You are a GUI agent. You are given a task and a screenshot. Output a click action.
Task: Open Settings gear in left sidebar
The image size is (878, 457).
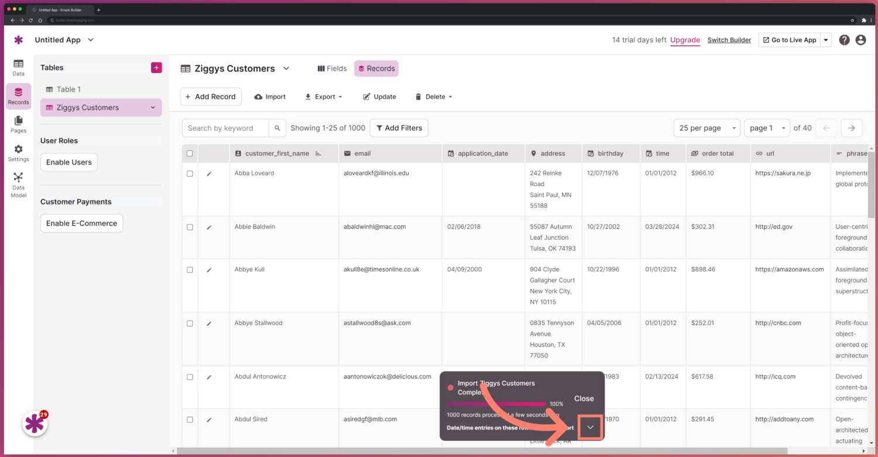(x=18, y=153)
